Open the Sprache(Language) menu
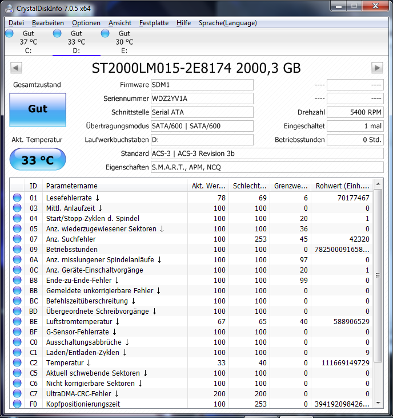The width and height of the screenshot is (393, 418). tap(228, 23)
